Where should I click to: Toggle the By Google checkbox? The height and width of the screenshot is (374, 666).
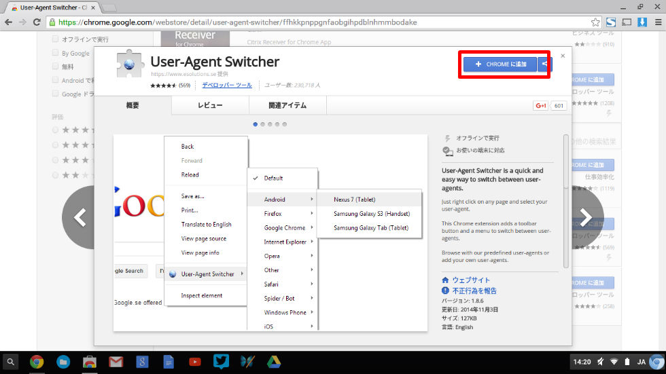[55, 52]
